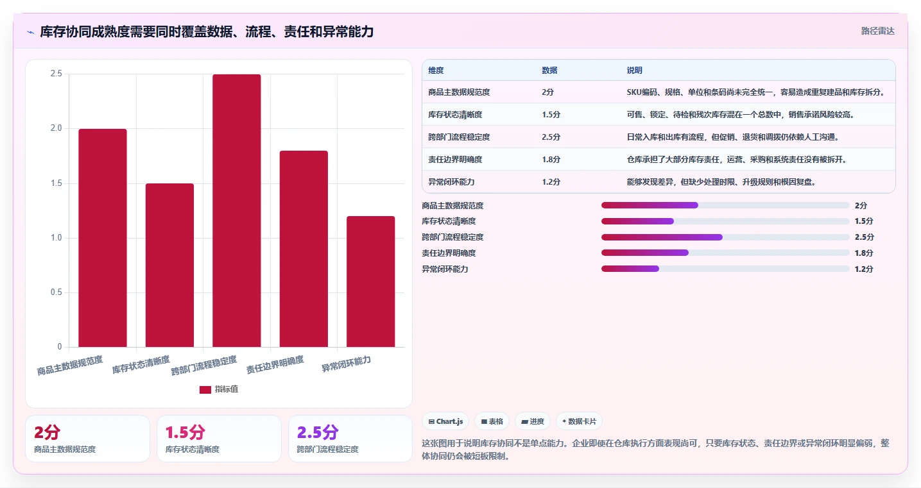
Task: Toggle the 指标值 legend color swatch
Action: (205, 389)
